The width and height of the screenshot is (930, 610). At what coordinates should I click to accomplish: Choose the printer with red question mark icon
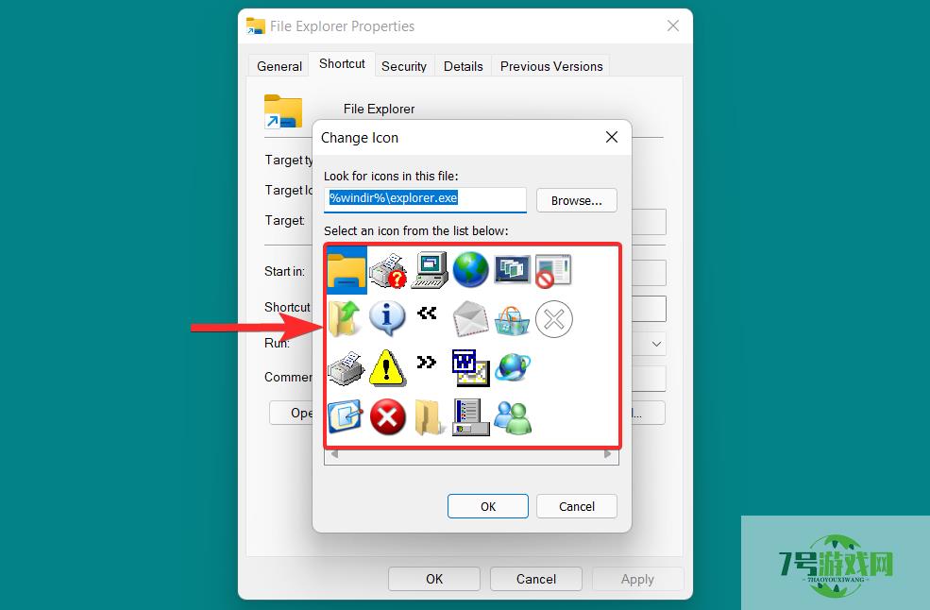pos(388,271)
